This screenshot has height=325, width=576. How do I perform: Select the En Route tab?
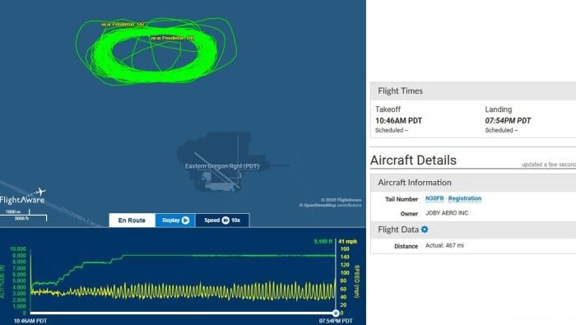pyautogui.click(x=132, y=221)
